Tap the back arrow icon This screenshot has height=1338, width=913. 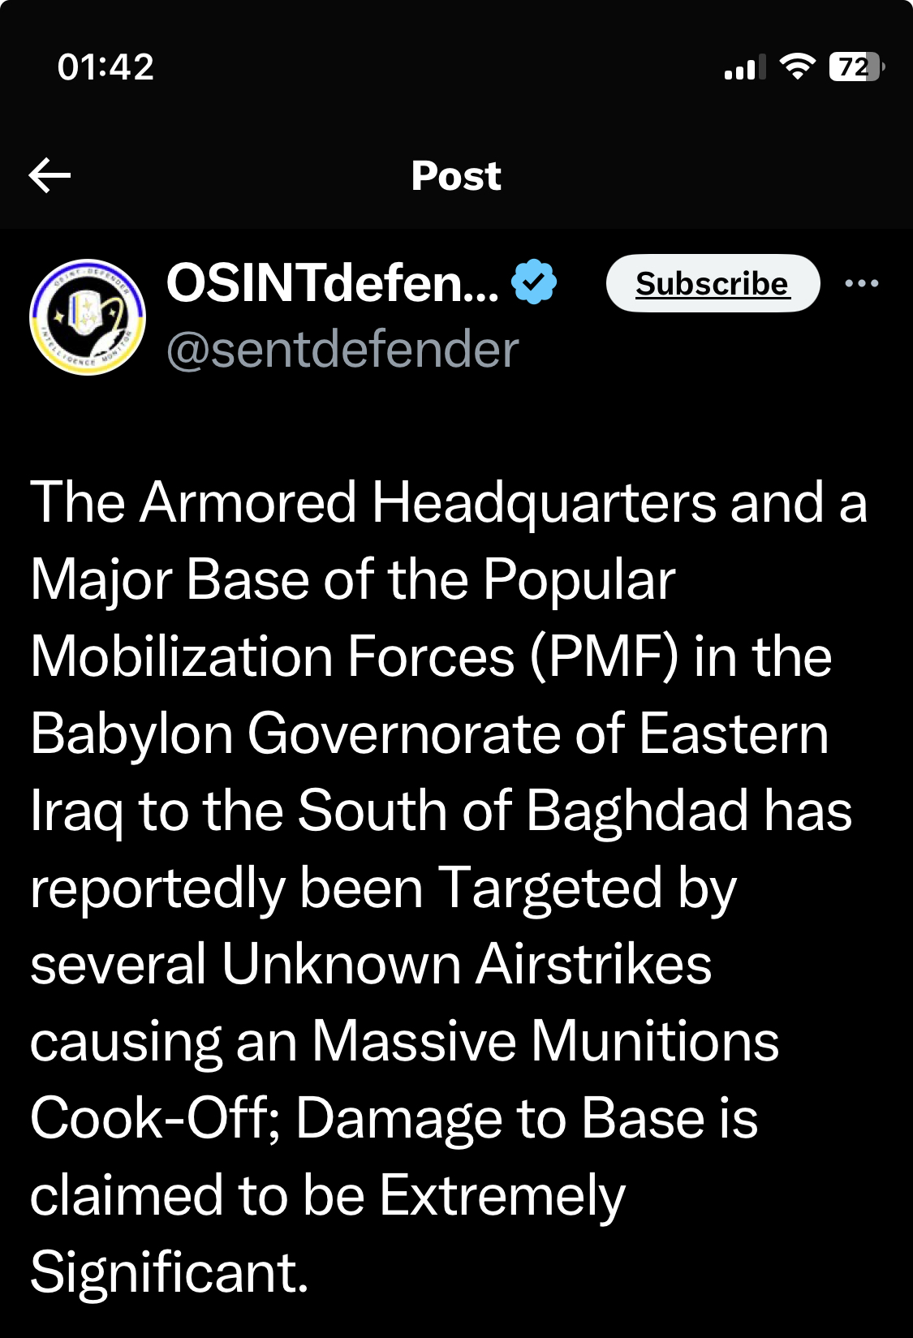point(50,175)
